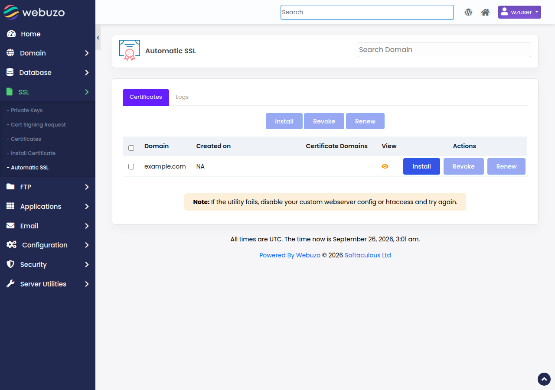Expand the Database menu chevron
The image size is (555, 390).
point(87,72)
